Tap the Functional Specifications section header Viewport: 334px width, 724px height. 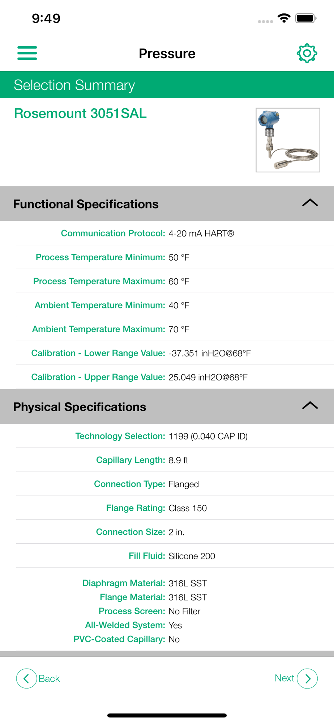[86, 204]
